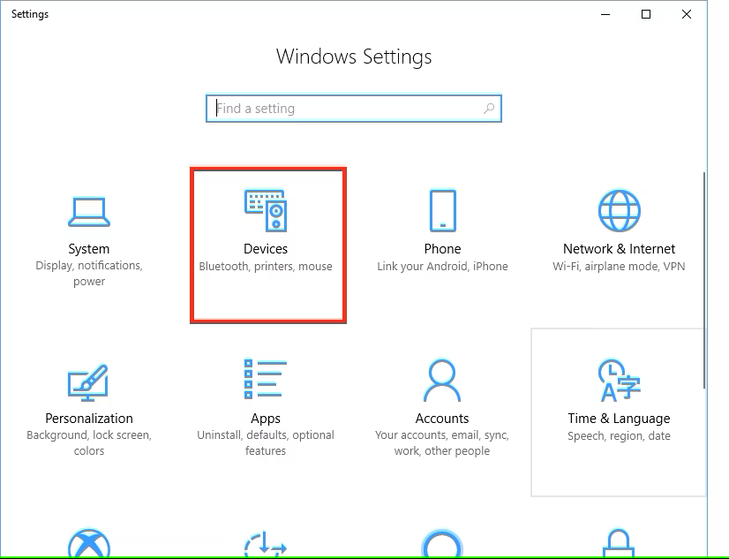Open the Phone settings icon
729x559 pixels.
443,210
